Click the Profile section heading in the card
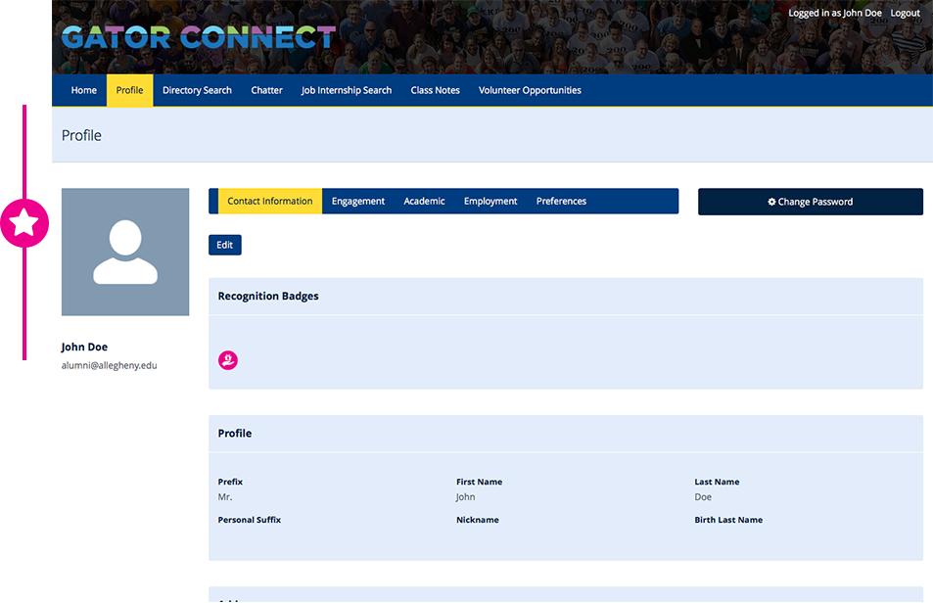The image size is (933, 603). pyautogui.click(x=235, y=434)
